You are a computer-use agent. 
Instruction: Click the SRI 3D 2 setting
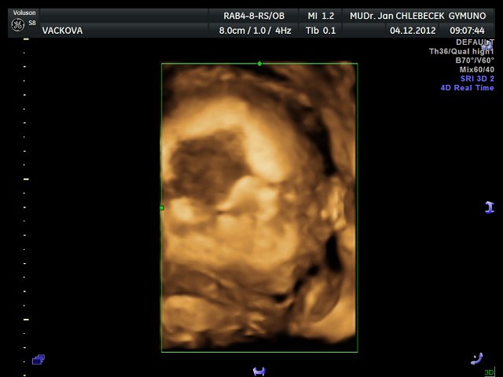[476, 79]
